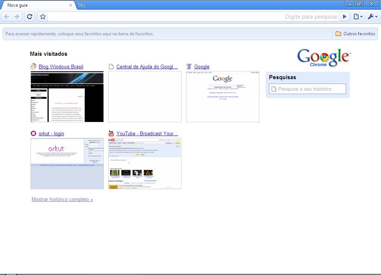Open the page control menu

358,16
